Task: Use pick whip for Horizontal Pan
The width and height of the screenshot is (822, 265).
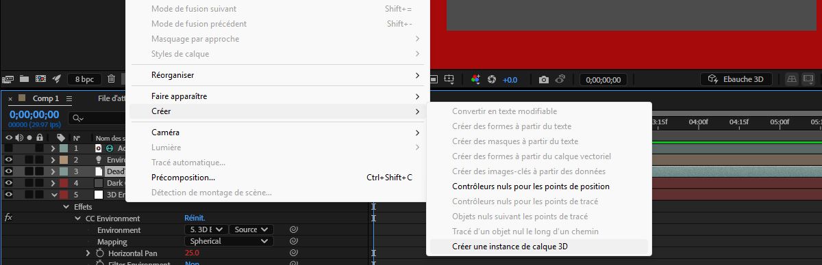Action: tap(293, 253)
